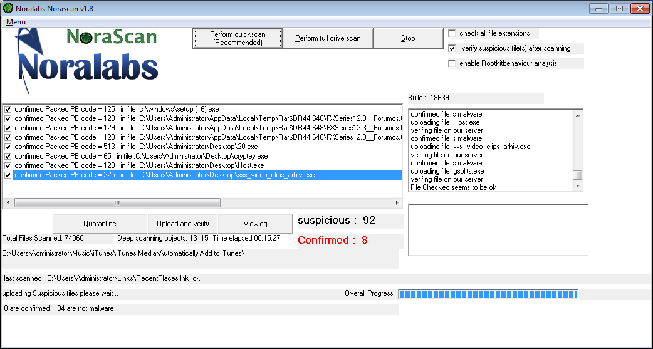Uncheck the cryptey.exe result checkbox
The height and width of the screenshot is (349, 653).
point(8,156)
